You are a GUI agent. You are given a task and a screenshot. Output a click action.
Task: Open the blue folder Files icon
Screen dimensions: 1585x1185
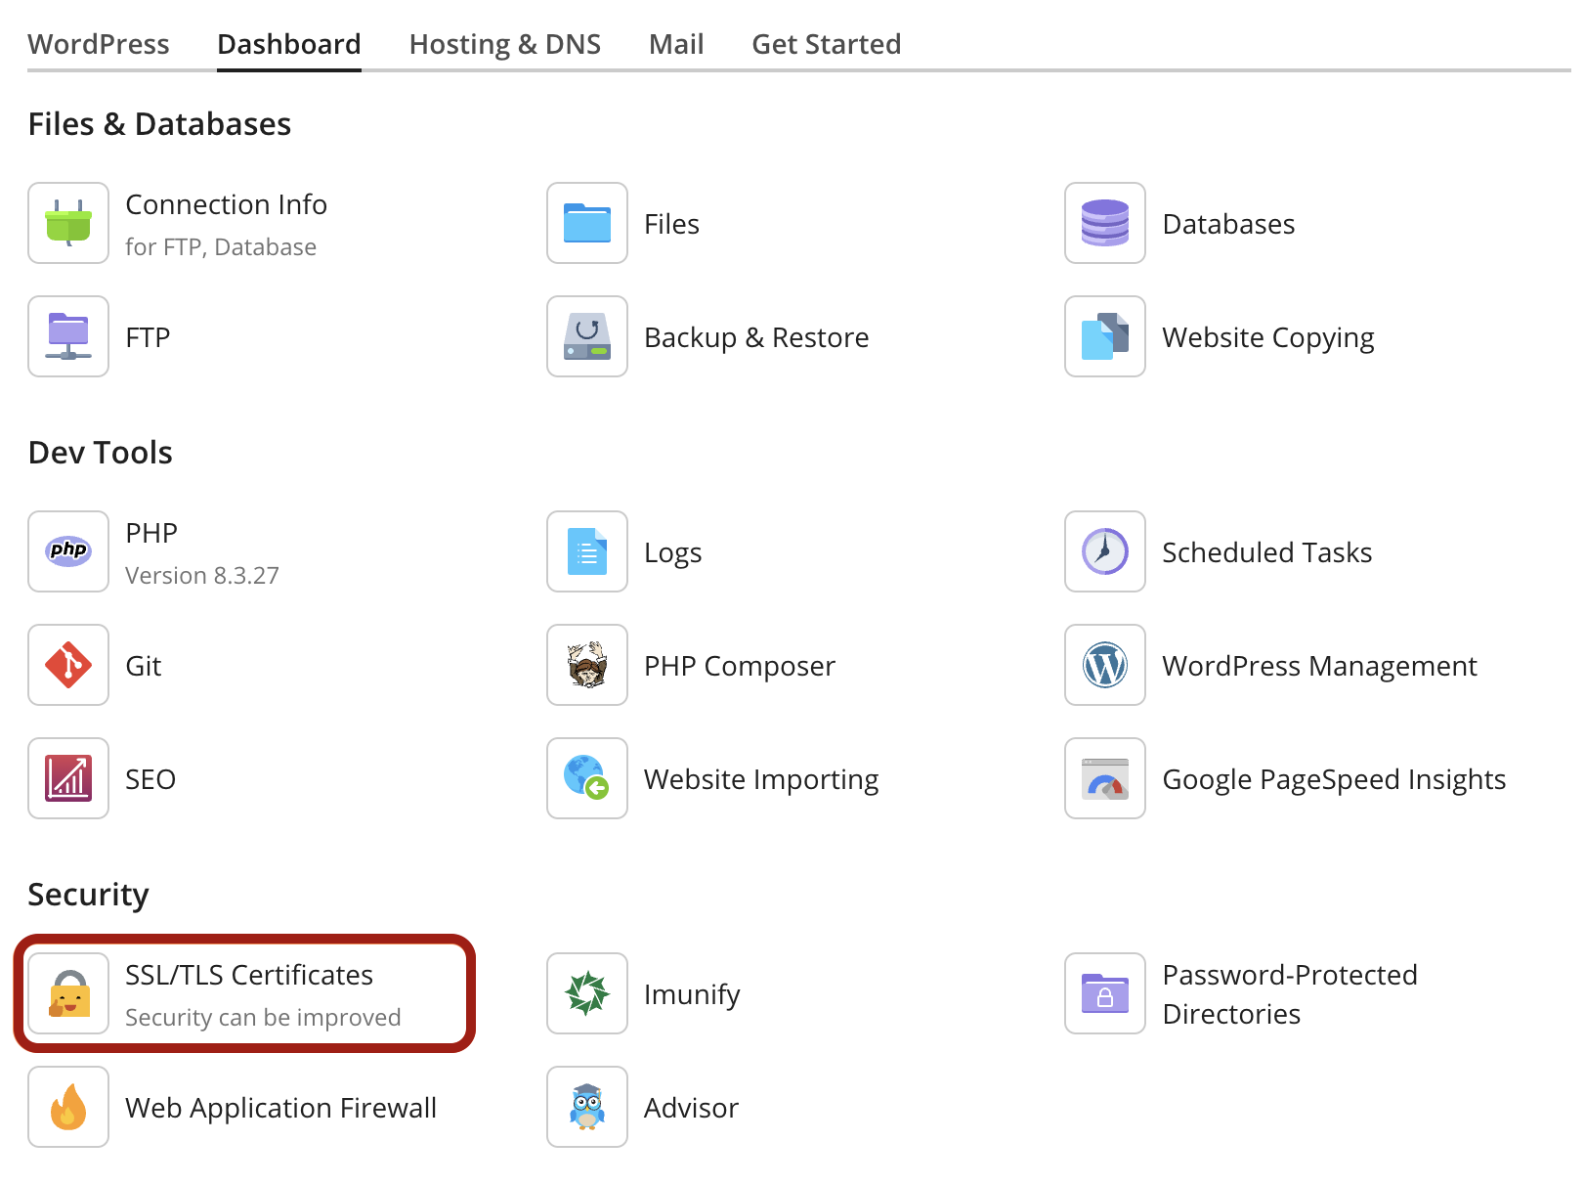(x=587, y=223)
